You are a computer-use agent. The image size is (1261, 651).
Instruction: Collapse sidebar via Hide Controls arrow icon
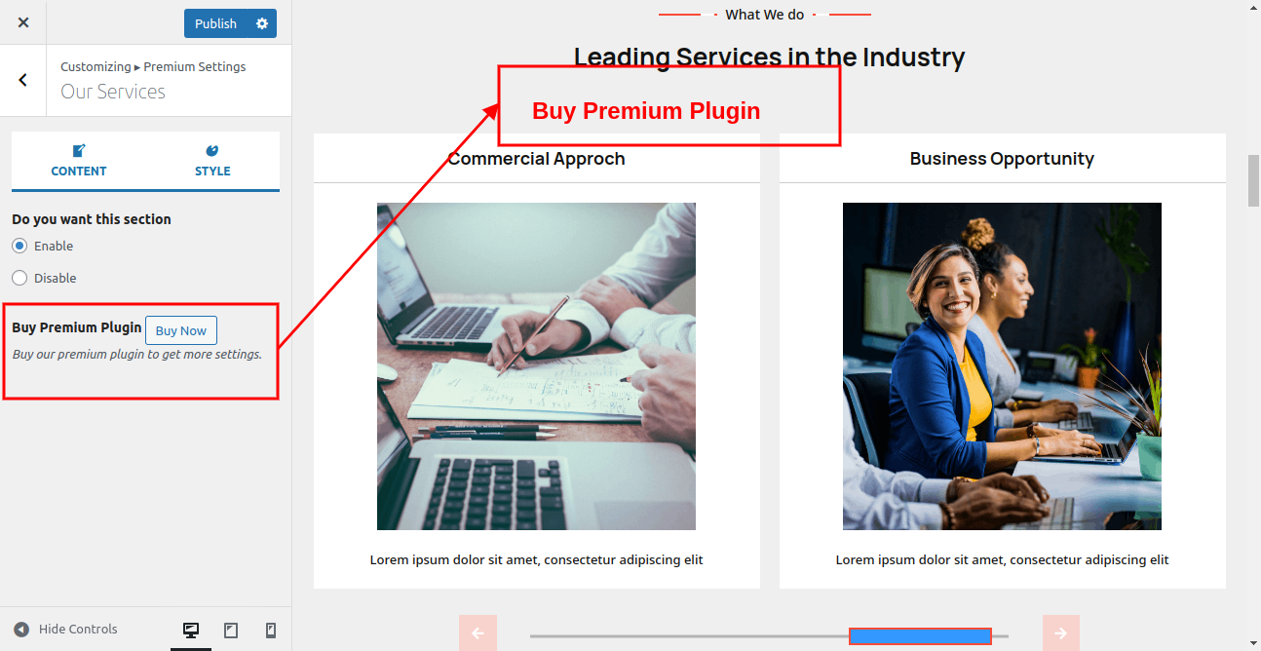coord(21,630)
